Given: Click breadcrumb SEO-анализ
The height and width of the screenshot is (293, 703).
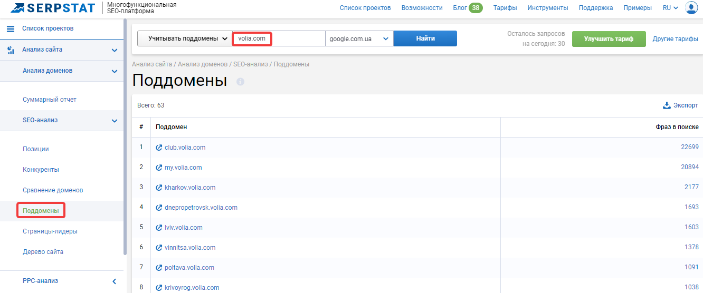Looking at the screenshot, I should click(250, 64).
